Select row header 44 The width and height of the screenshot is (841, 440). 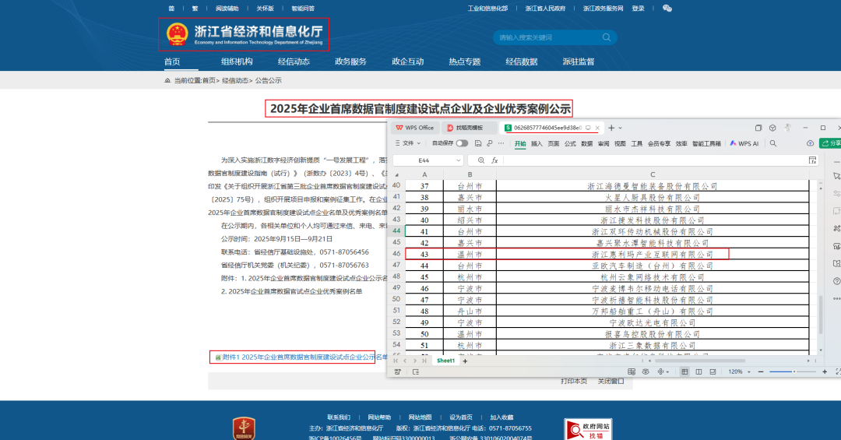coord(397,231)
